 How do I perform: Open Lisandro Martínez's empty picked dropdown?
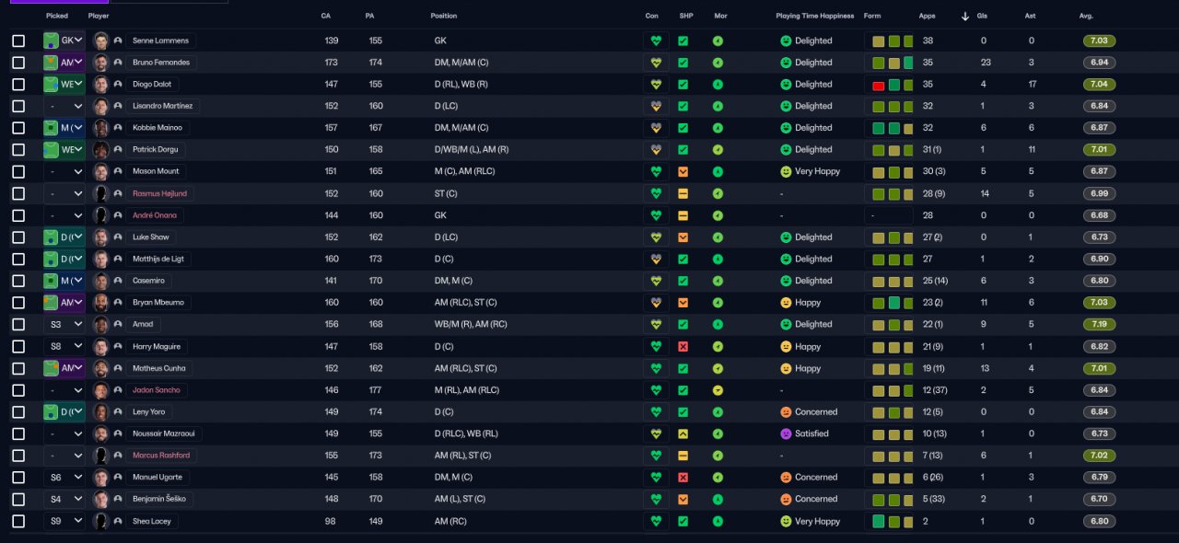[x=64, y=106]
